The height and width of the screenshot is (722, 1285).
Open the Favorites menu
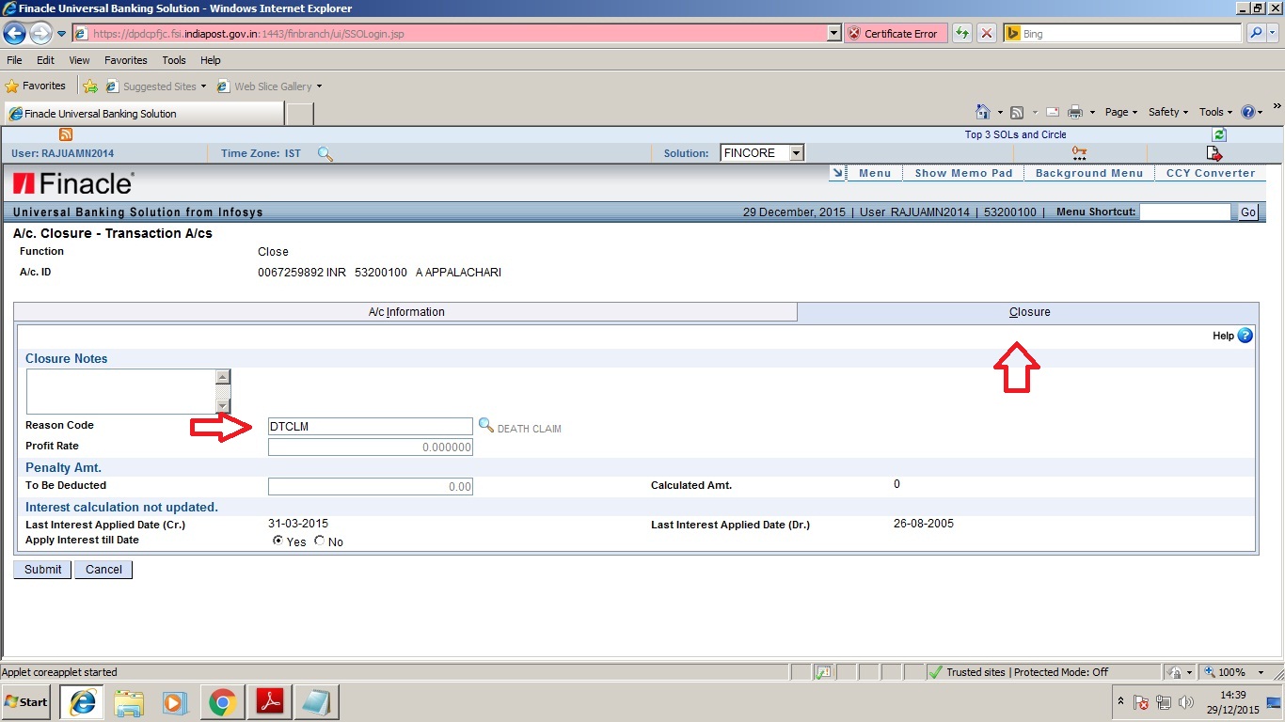click(125, 59)
